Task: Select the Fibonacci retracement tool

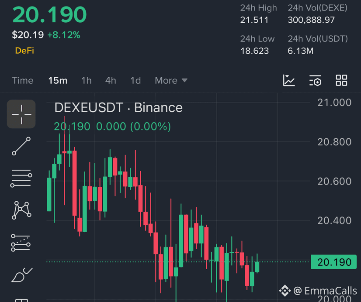Action: (21, 243)
